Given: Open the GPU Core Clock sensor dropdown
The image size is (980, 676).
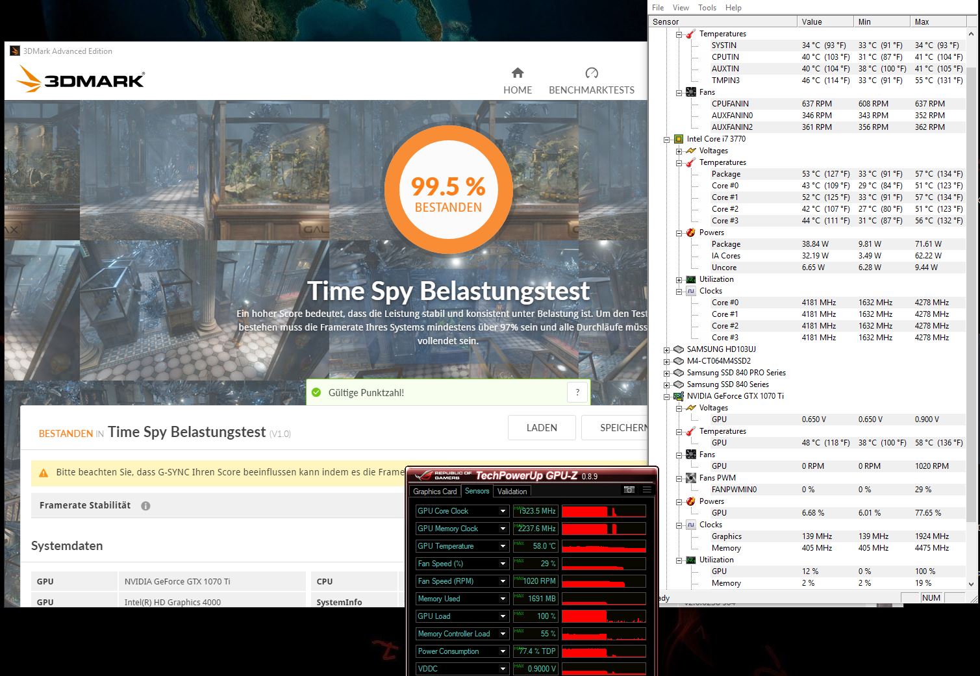Looking at the screenshot, I should pos(503,511).
